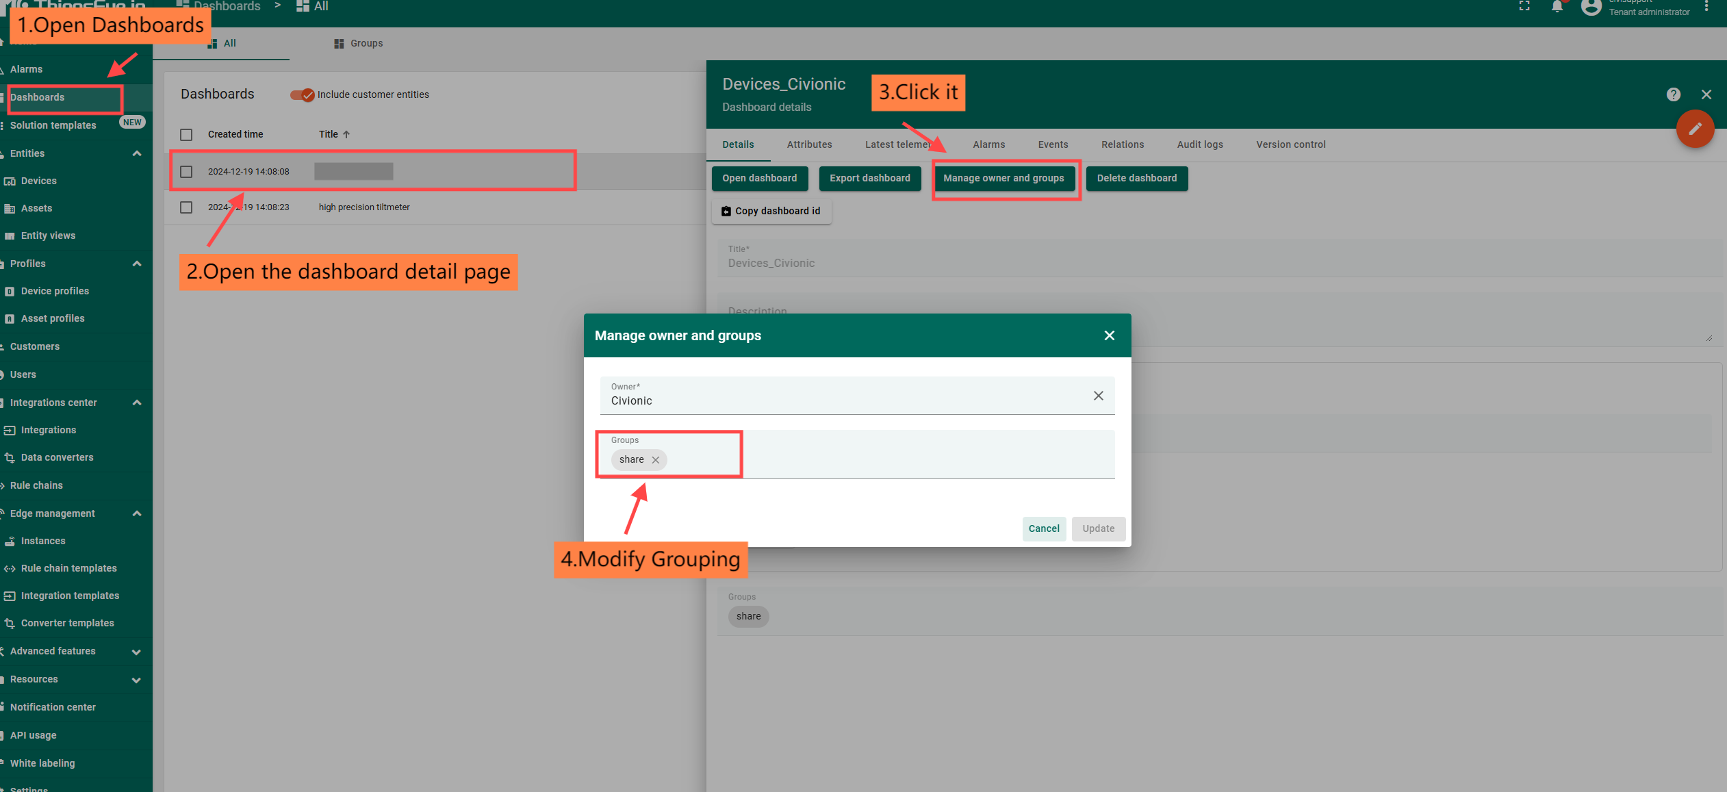Screen dimensions: 1727x792
Task: Open the user account avatar icon
Action: (x=1591, y=8)
